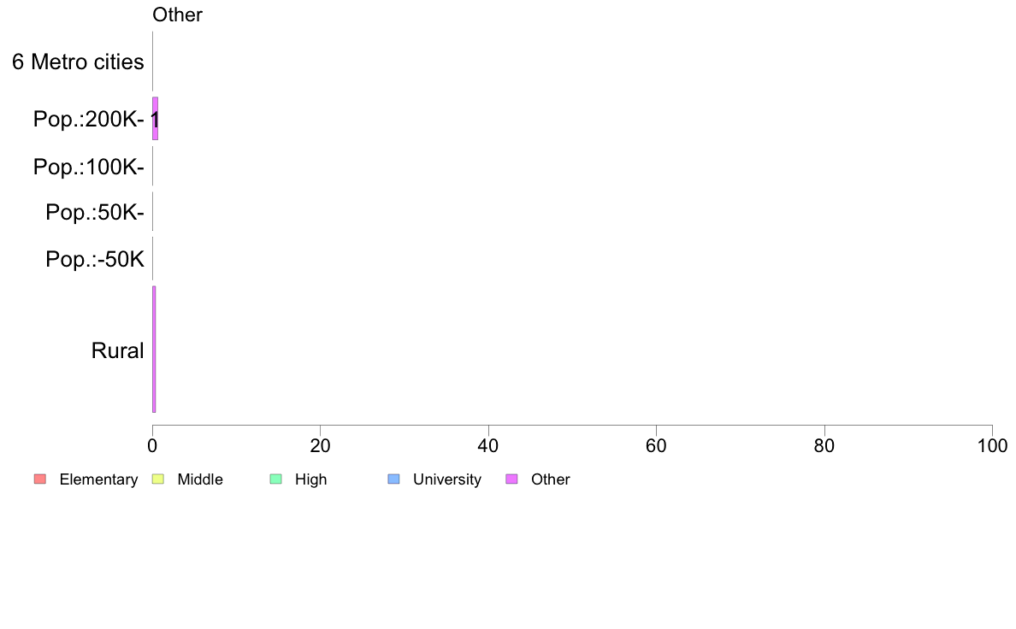This screenshot has height=629, width=1016.
Task: Select the University legend label
Action: (x=447, y=479)
